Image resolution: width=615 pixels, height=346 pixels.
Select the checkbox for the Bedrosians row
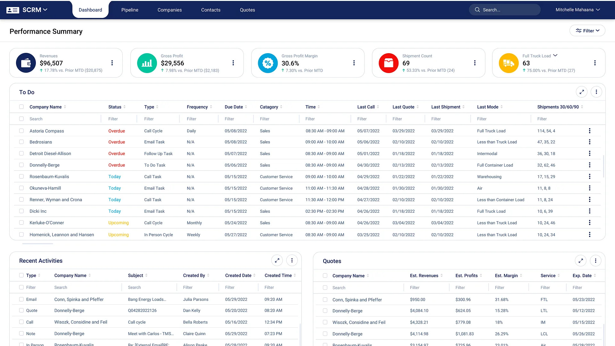click(x=21, y=142)
